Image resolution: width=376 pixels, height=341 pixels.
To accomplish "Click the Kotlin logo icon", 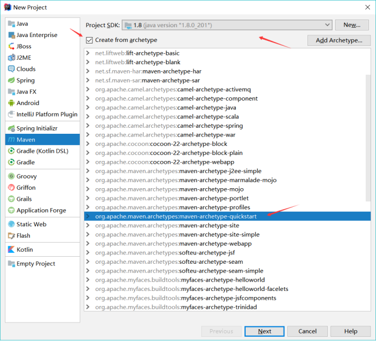I will [11, 250].
